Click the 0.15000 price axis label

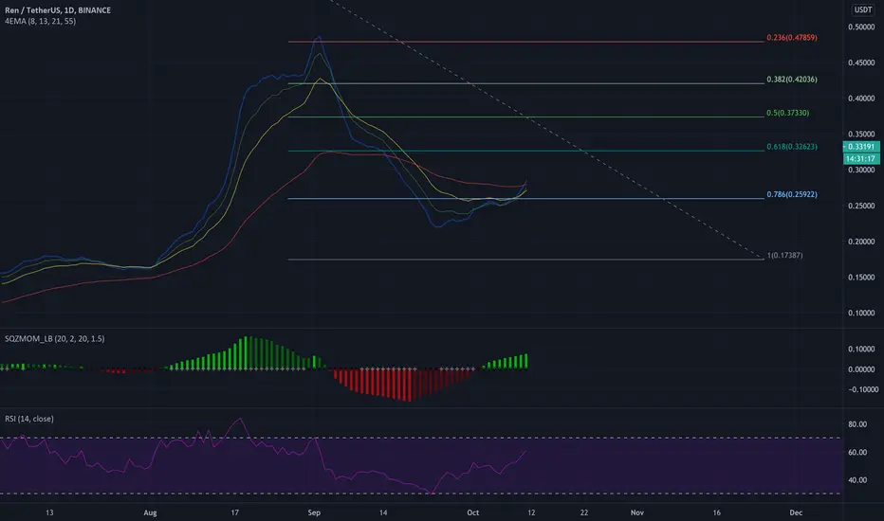point(861,278)
